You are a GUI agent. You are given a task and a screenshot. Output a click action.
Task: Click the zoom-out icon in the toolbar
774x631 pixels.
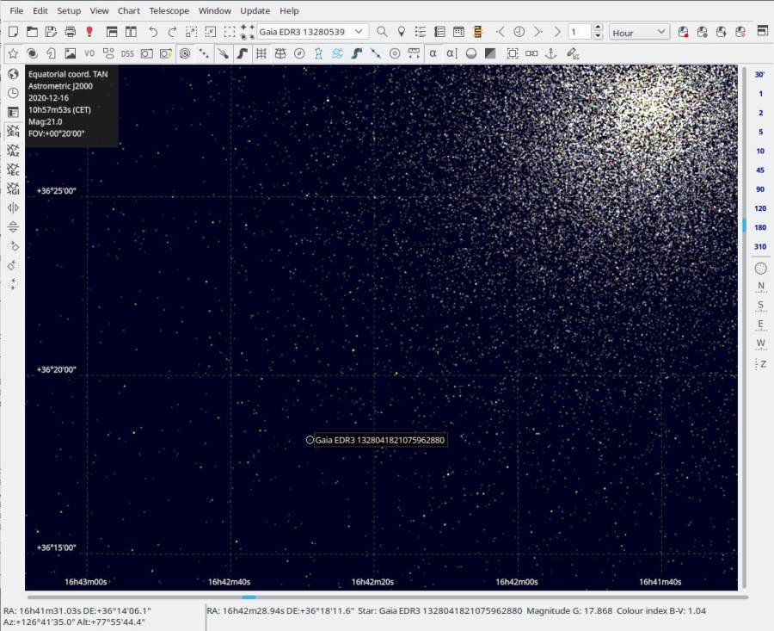pyautogui.click(x=211, y=32)
